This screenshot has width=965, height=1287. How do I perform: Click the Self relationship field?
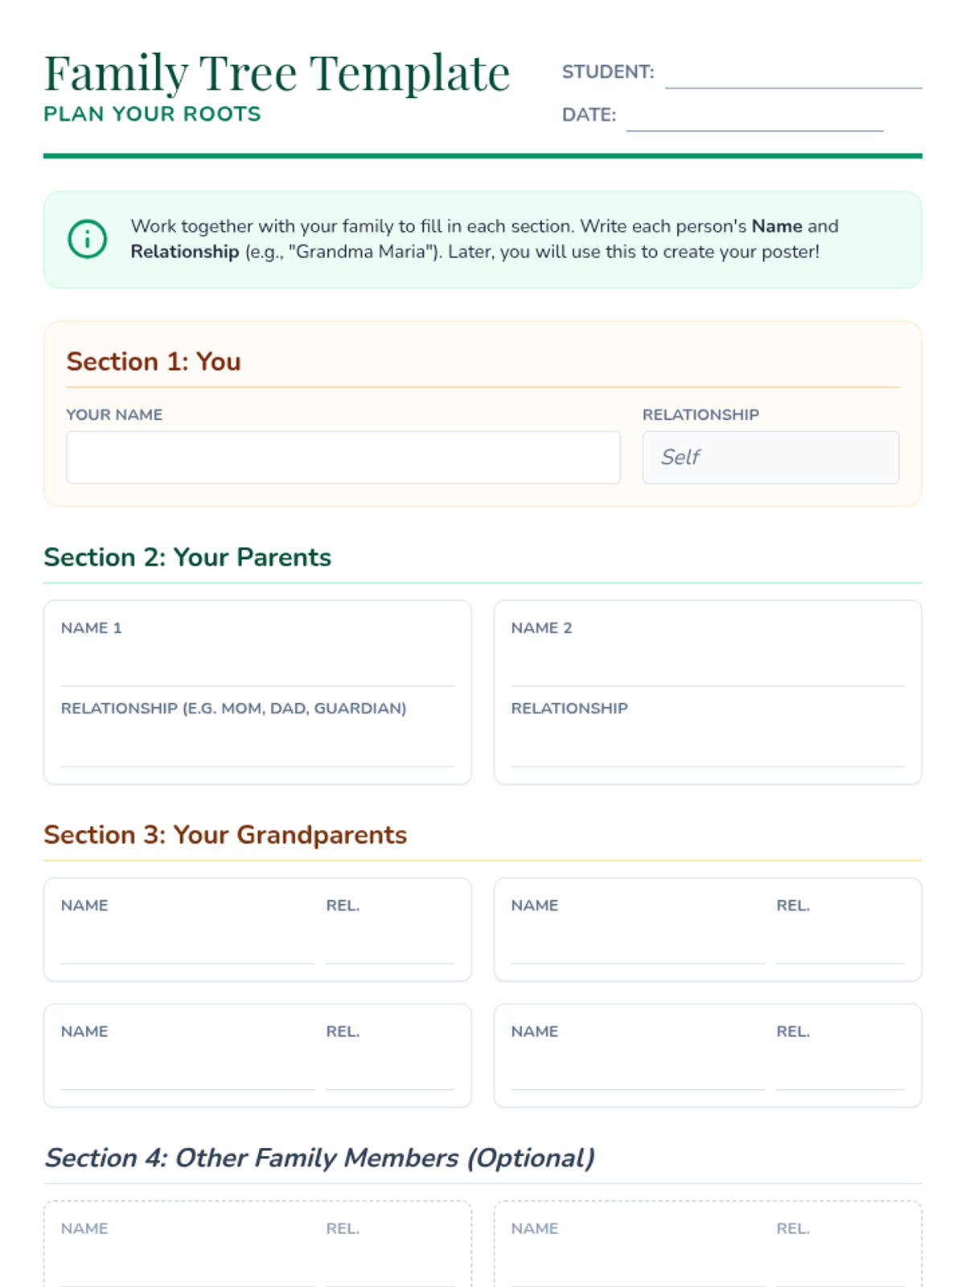770,458
